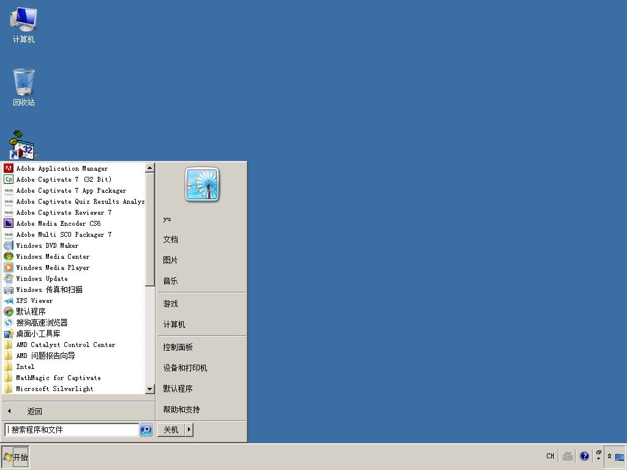Start Windows Media Player icon

tap(9, 267)
